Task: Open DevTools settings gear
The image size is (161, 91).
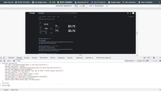Action: [x=154, y=58]
